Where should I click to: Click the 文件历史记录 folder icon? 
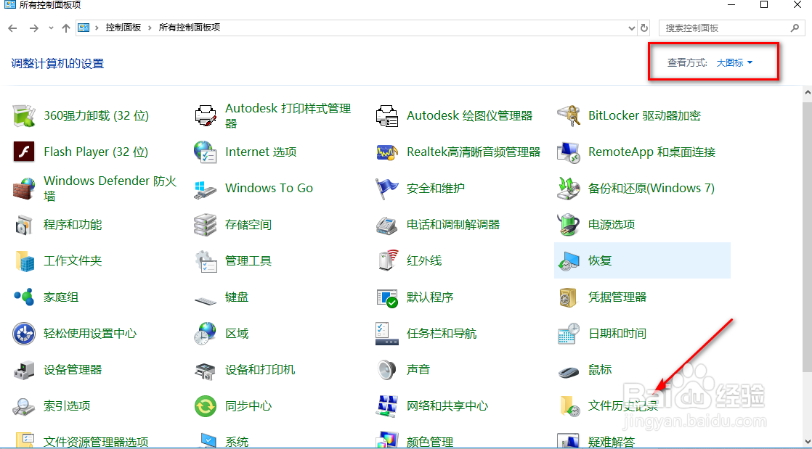pyautogui.click(x=568, y=406)
